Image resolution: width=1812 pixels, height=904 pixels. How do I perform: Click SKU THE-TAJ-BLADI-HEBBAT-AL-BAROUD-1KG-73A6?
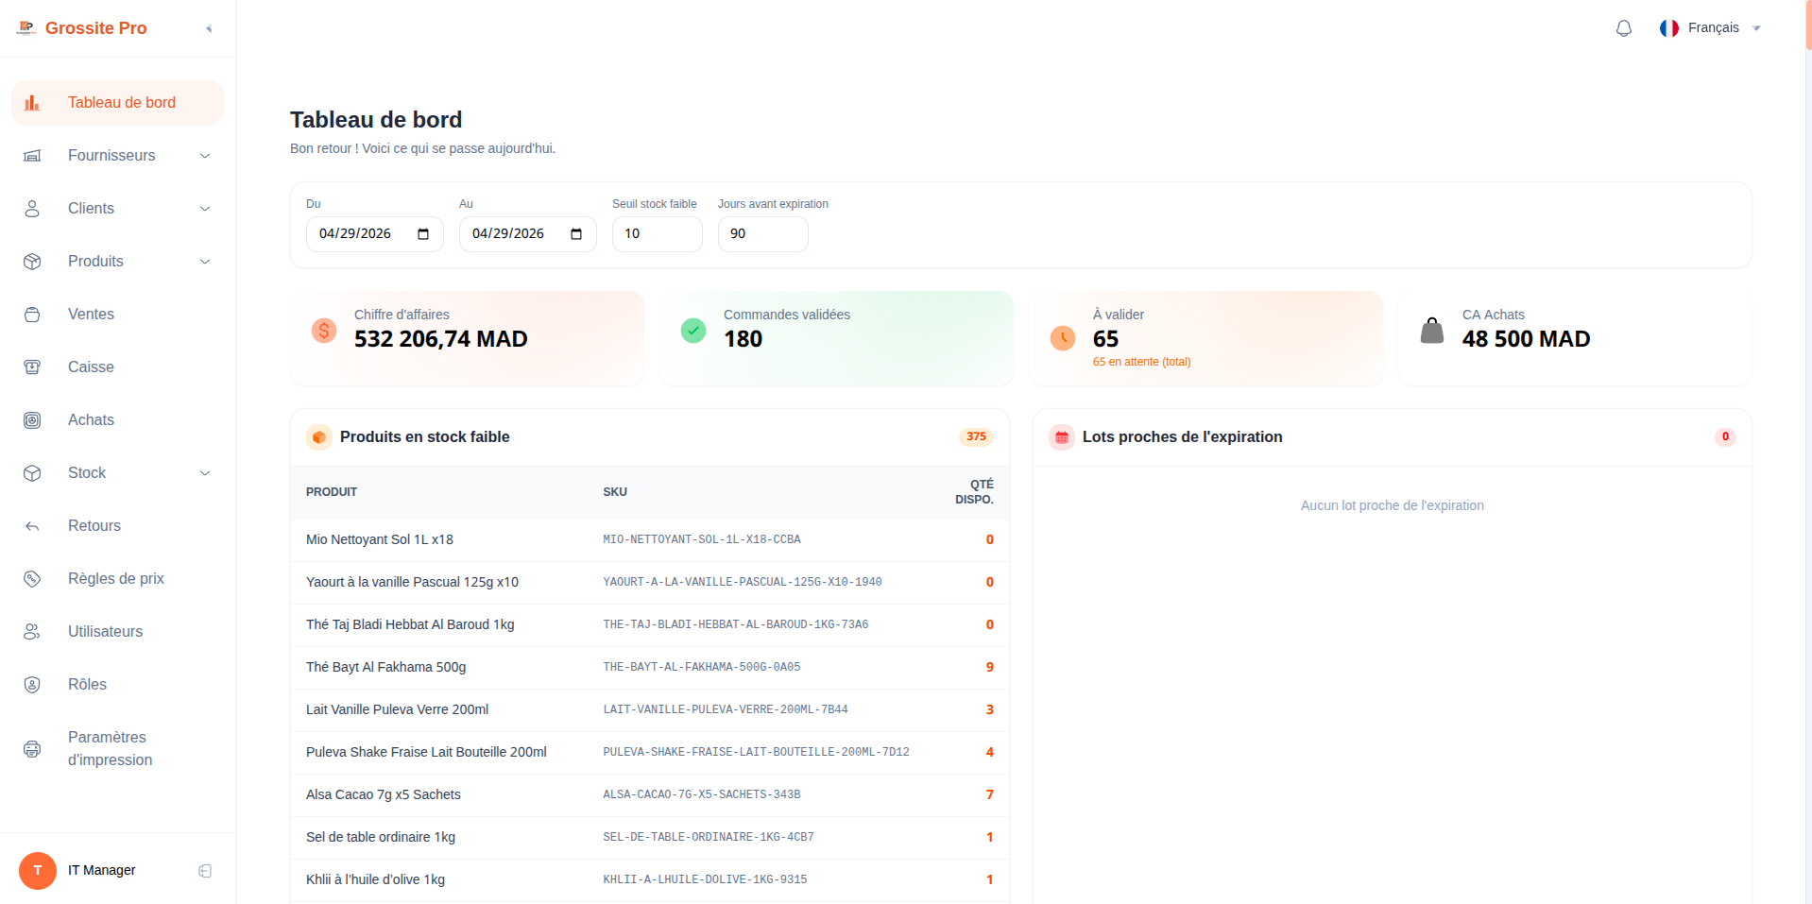tap(736, 625)
